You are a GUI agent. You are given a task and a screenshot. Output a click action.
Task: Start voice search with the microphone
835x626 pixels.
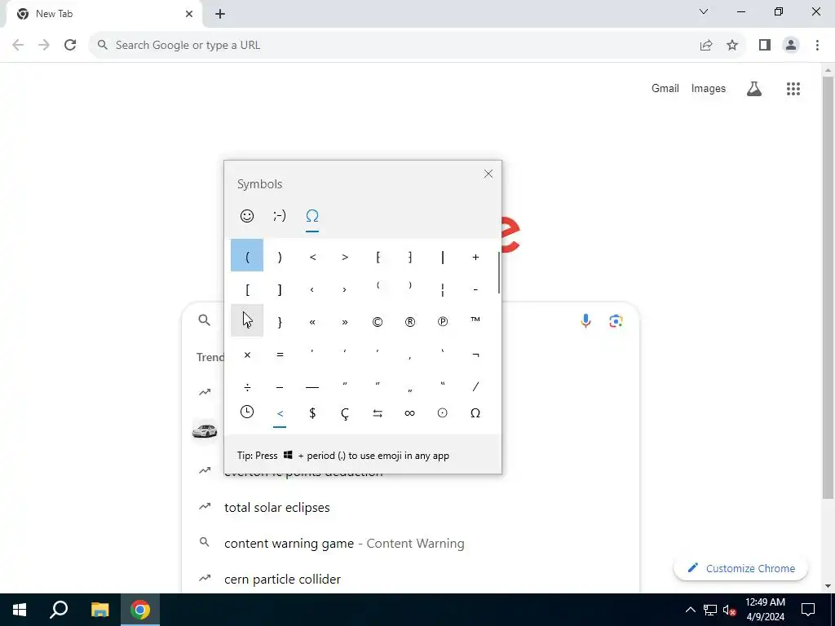coord(585,320)
